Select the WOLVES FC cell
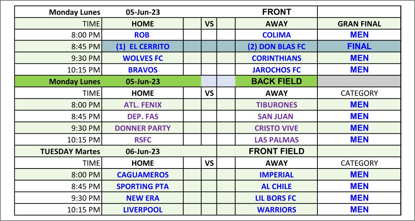Image resolution: width=415 pixels, height=221 pixels. tap(143, 58)
